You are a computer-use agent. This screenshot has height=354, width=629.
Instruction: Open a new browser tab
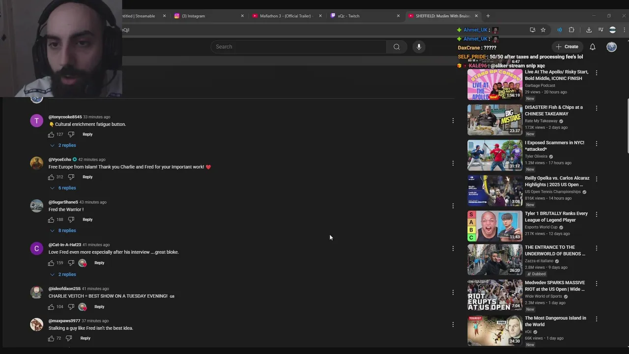coord(488,16)
